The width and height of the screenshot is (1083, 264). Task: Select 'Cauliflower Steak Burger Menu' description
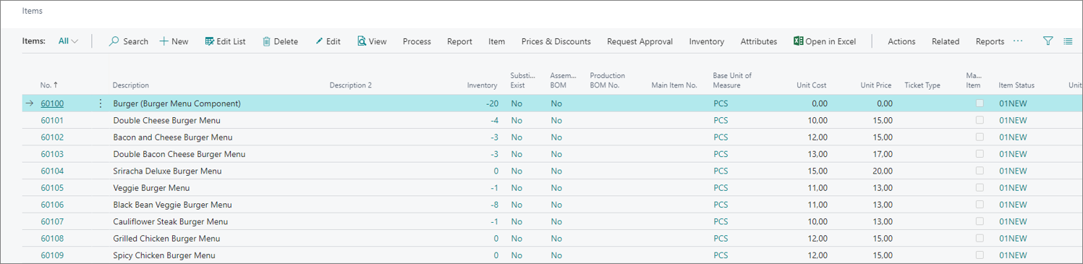(x=171, y=221)
